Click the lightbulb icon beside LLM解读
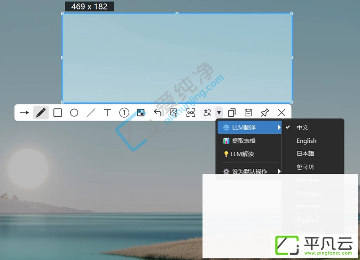The image size is (360, 260). click(226, 154)
